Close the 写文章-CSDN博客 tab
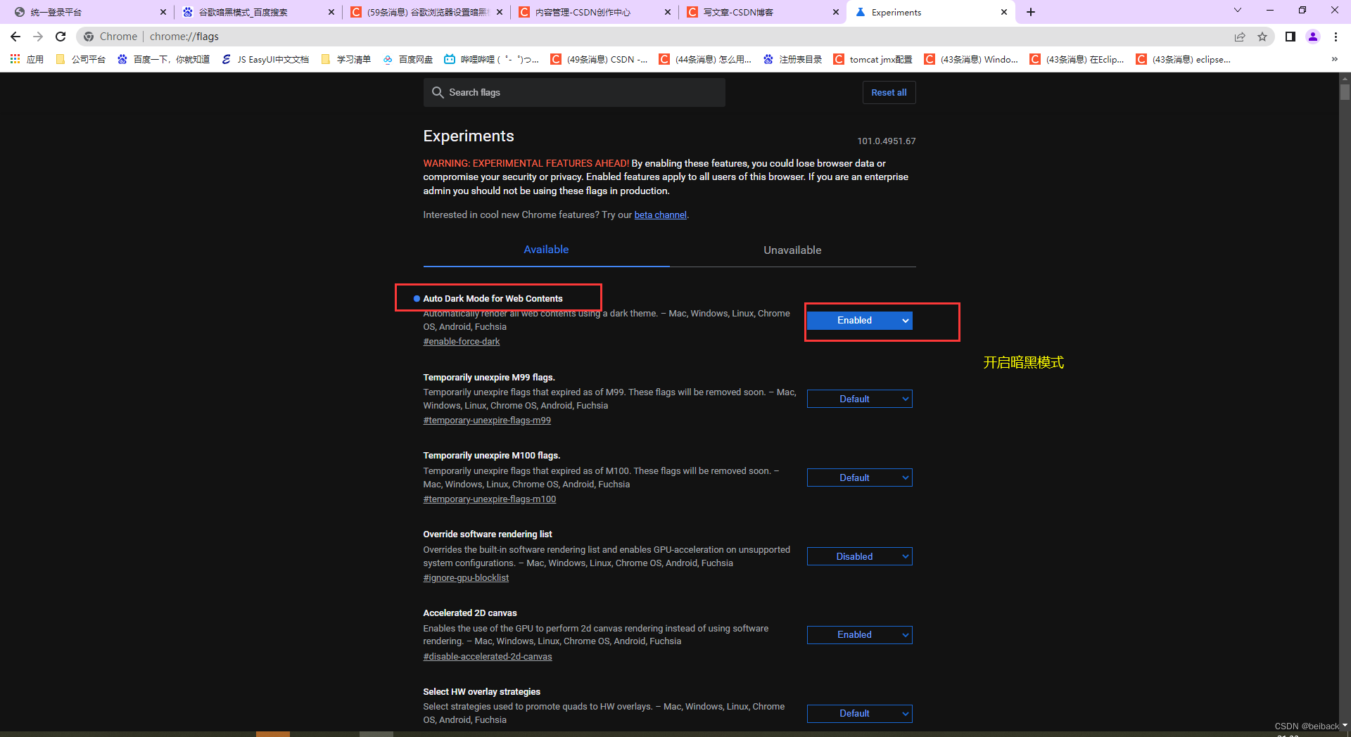 [836, 12]
